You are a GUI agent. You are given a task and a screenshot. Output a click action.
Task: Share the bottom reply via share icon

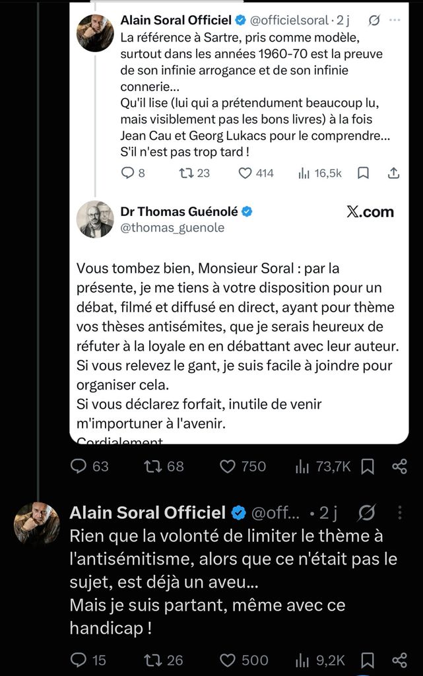(x=399, y=660)
